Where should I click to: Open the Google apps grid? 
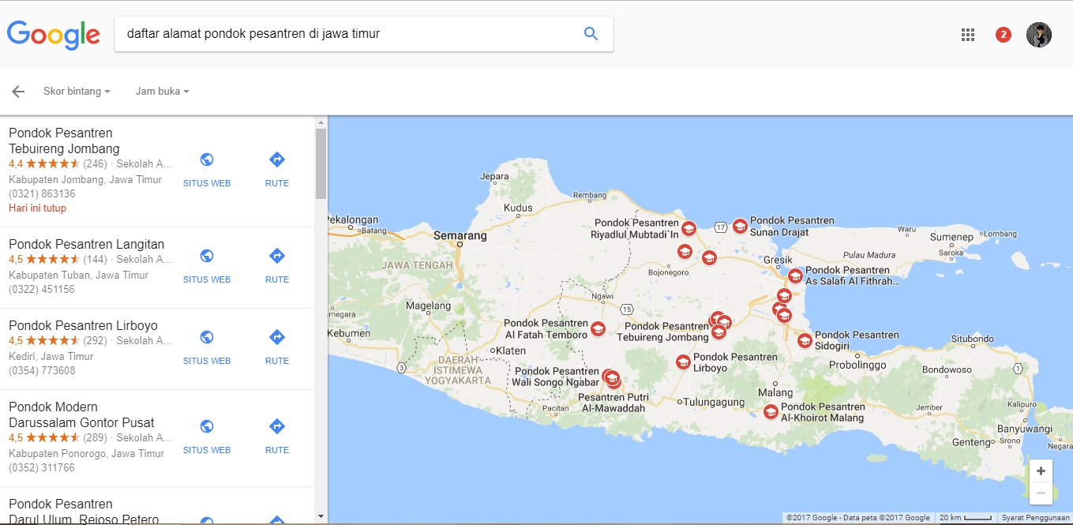click(x=968, y=35)
